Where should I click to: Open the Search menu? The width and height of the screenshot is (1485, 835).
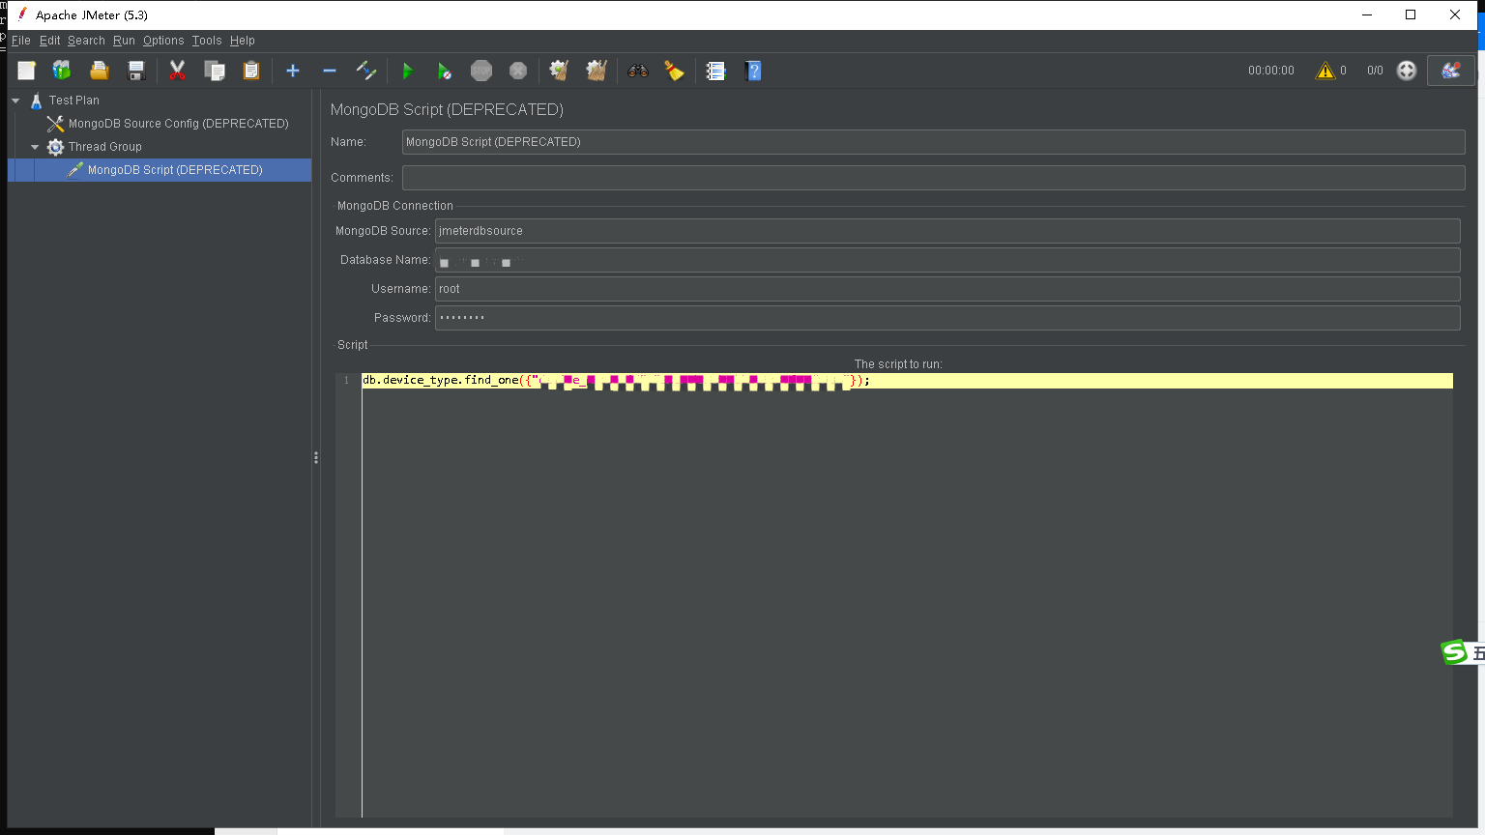point(86,41)
